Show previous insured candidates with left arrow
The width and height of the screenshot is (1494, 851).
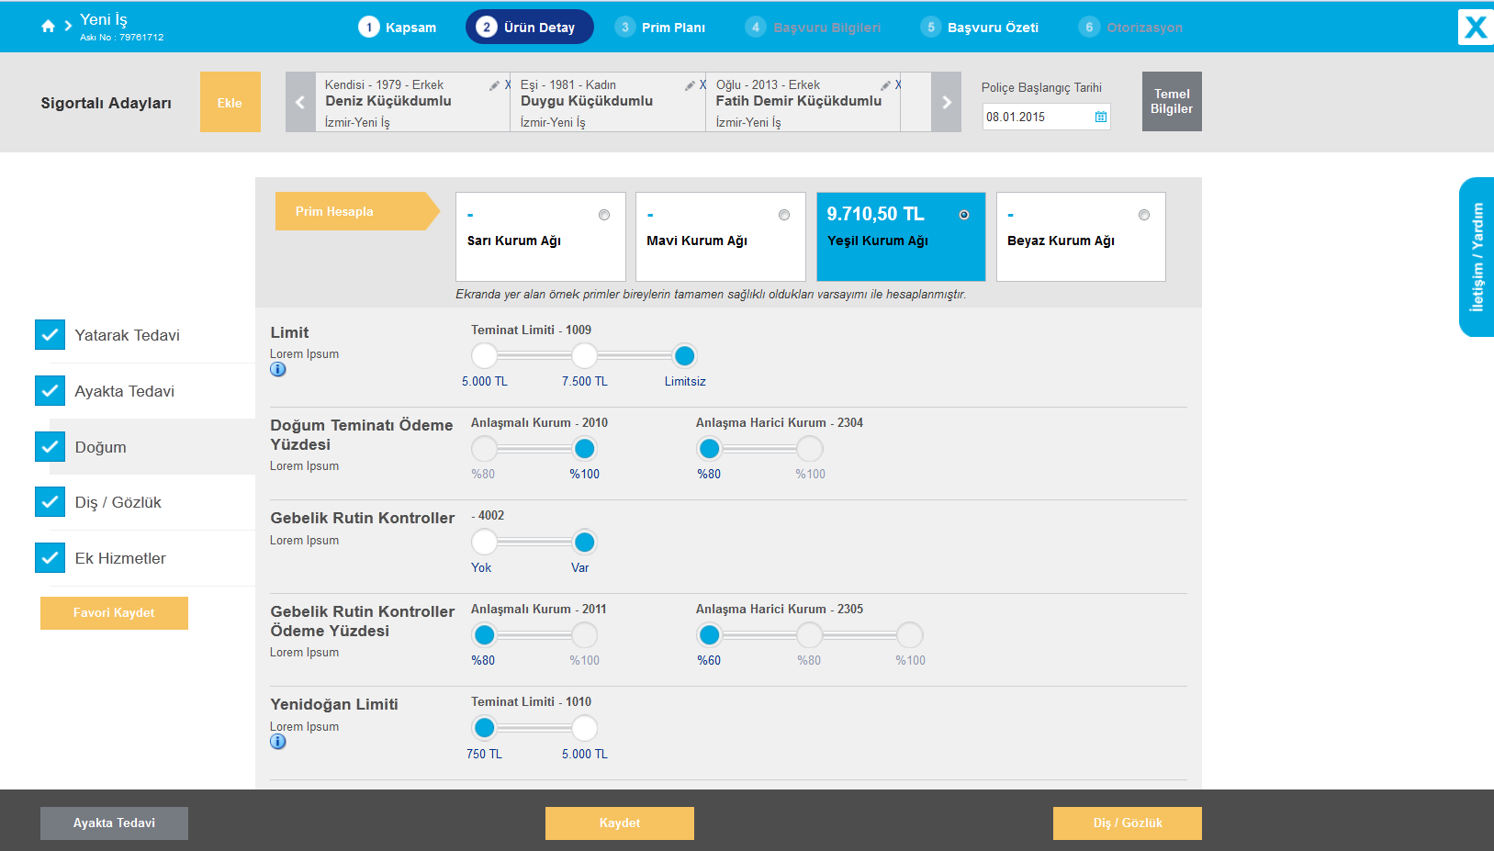[300, 102]
